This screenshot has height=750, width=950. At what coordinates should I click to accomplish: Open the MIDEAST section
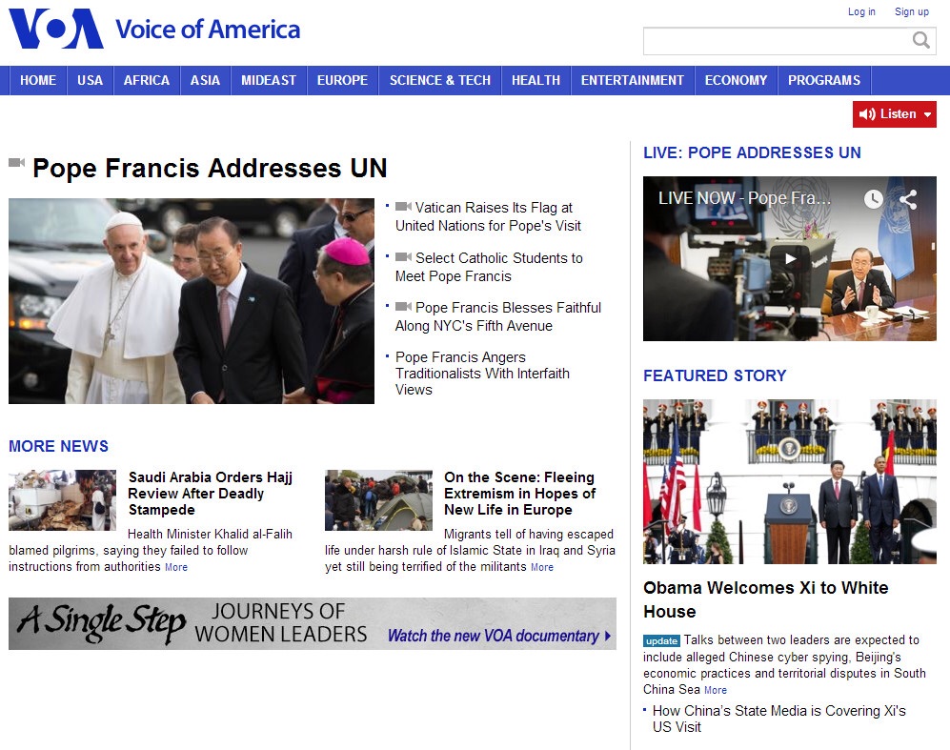(269, 81)
